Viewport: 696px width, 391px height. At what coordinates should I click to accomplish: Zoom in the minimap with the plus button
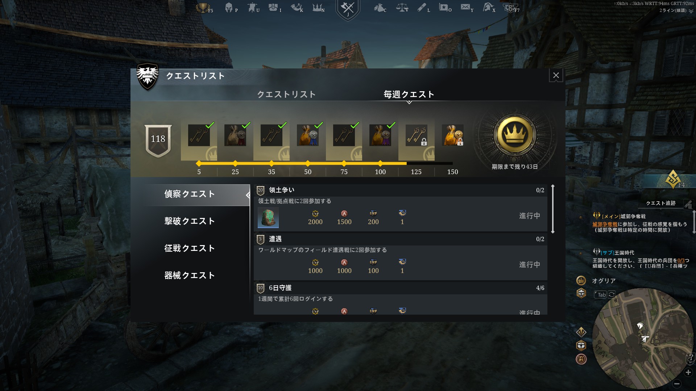688,372
